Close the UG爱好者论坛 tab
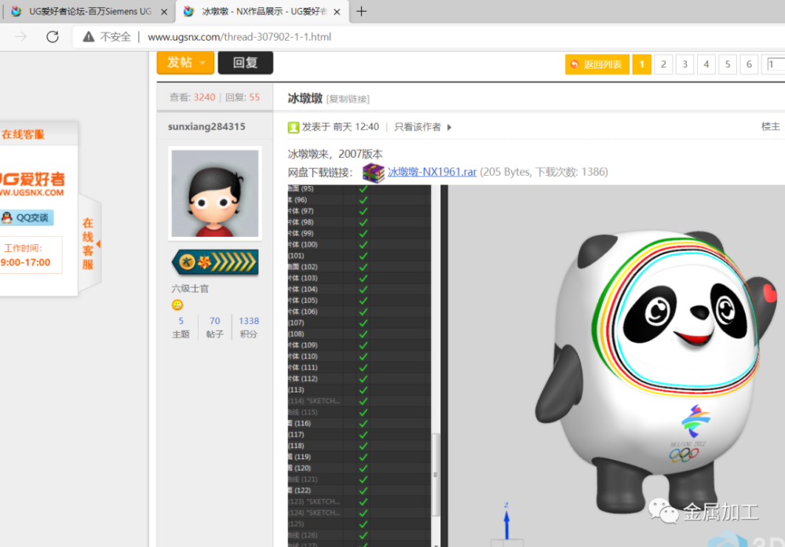 point(164,12)
